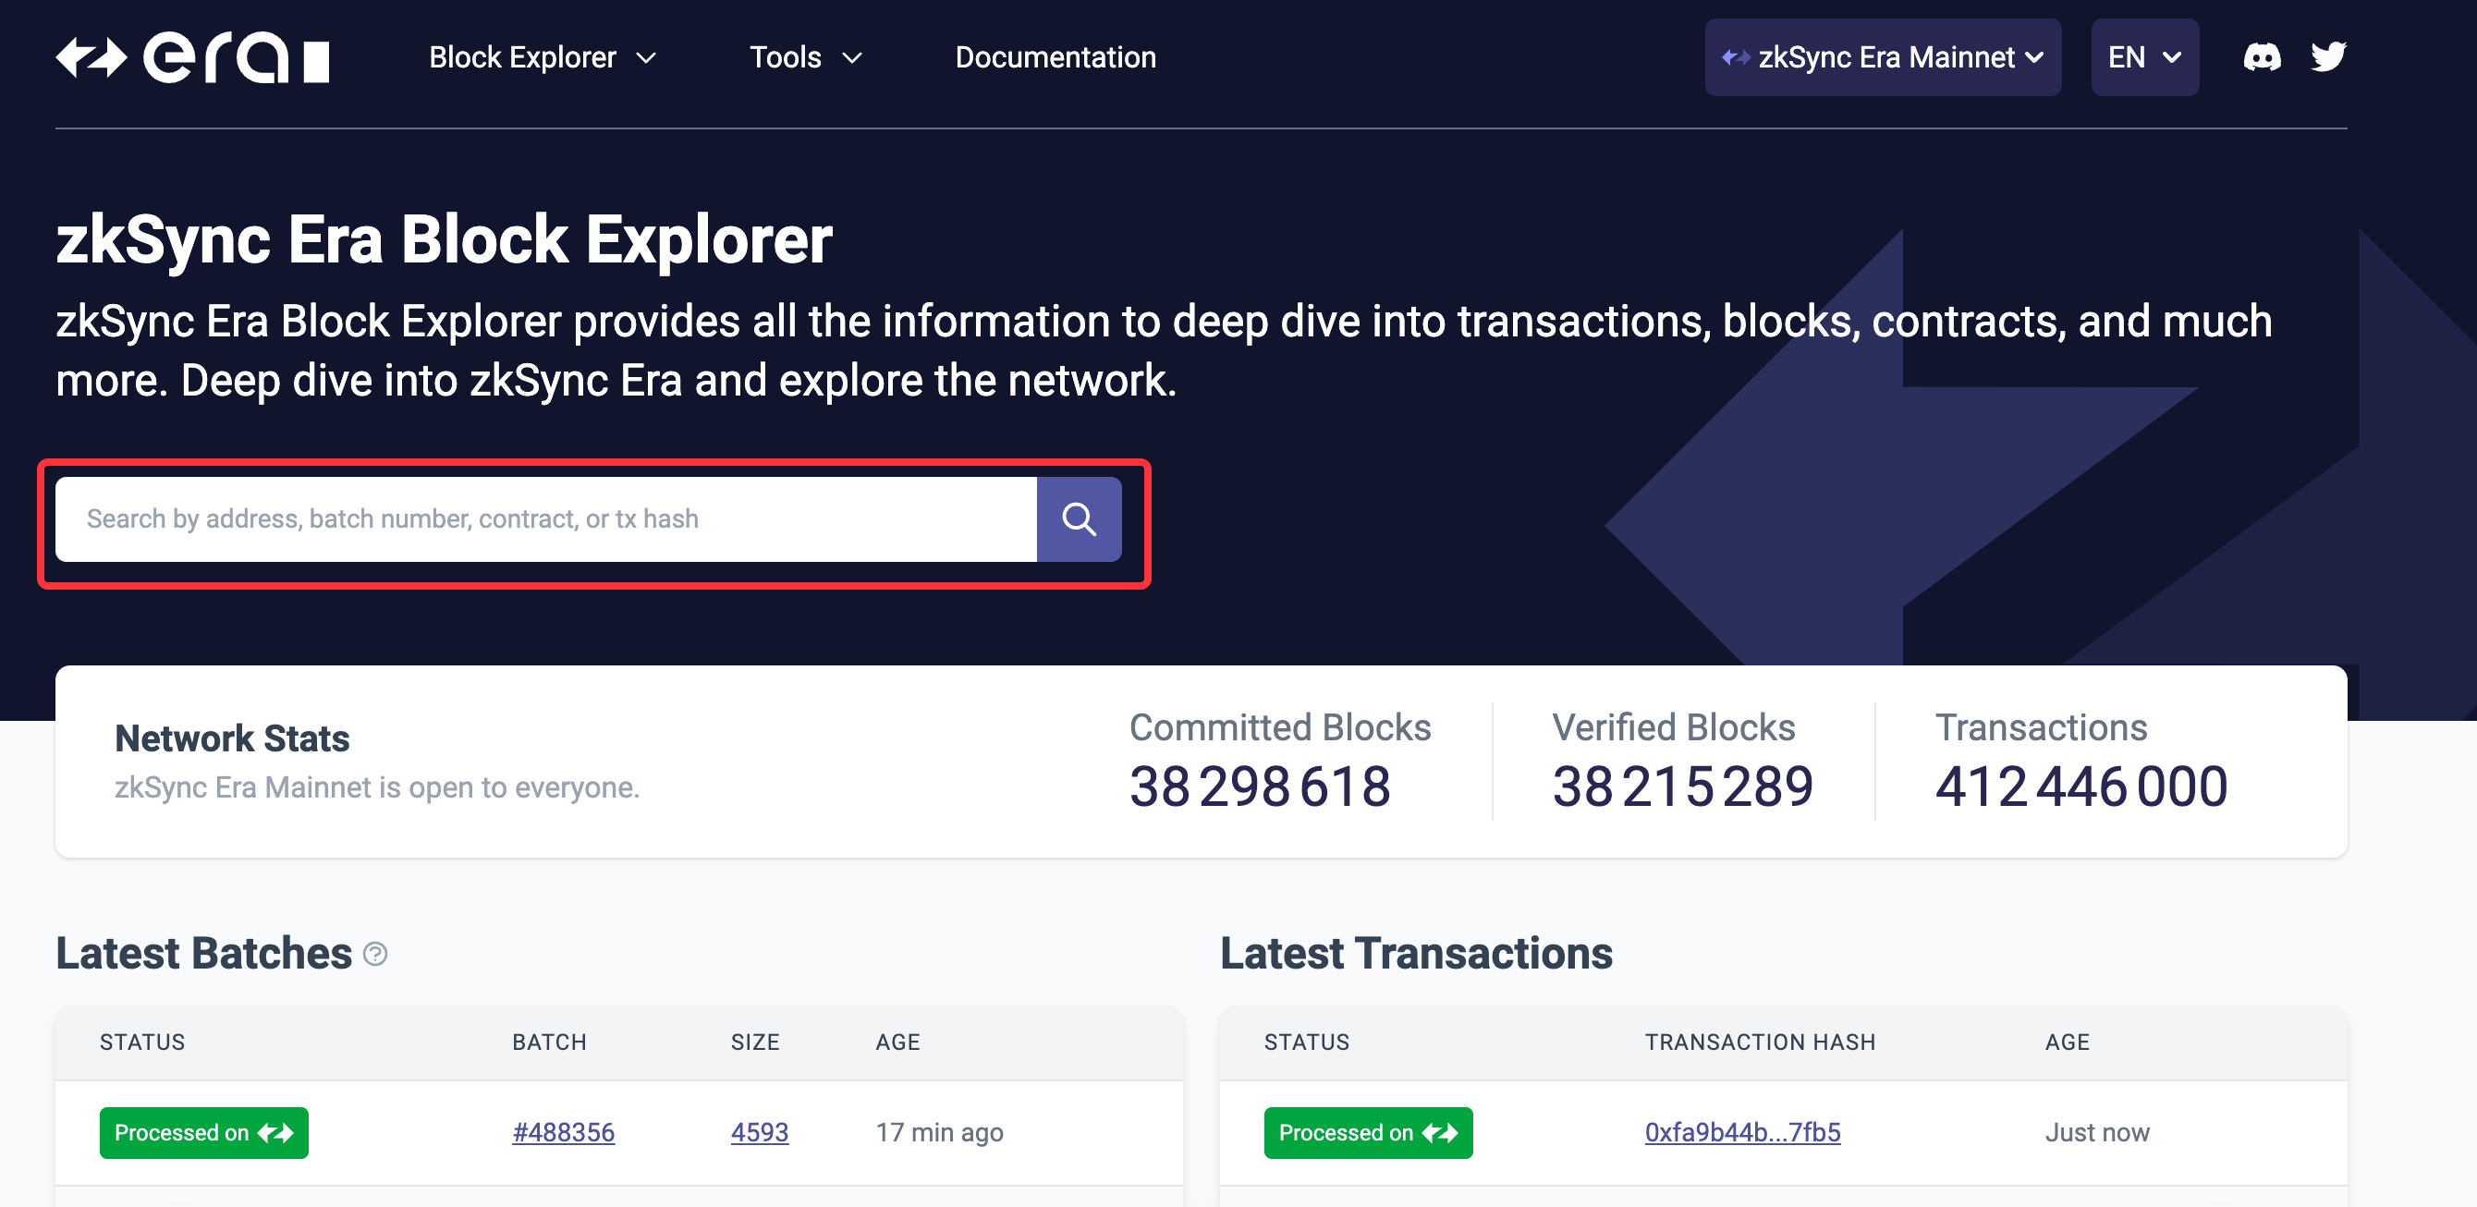Click Processed on badge for transaction 0xfa9b44b
The image size is (2477, 1207).
click(x=1367, y=1132)
